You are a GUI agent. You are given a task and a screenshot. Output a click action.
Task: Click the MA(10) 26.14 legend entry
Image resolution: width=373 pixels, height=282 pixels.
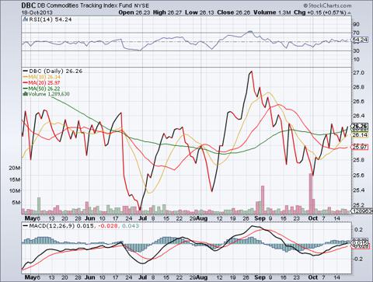coord(42,77)
